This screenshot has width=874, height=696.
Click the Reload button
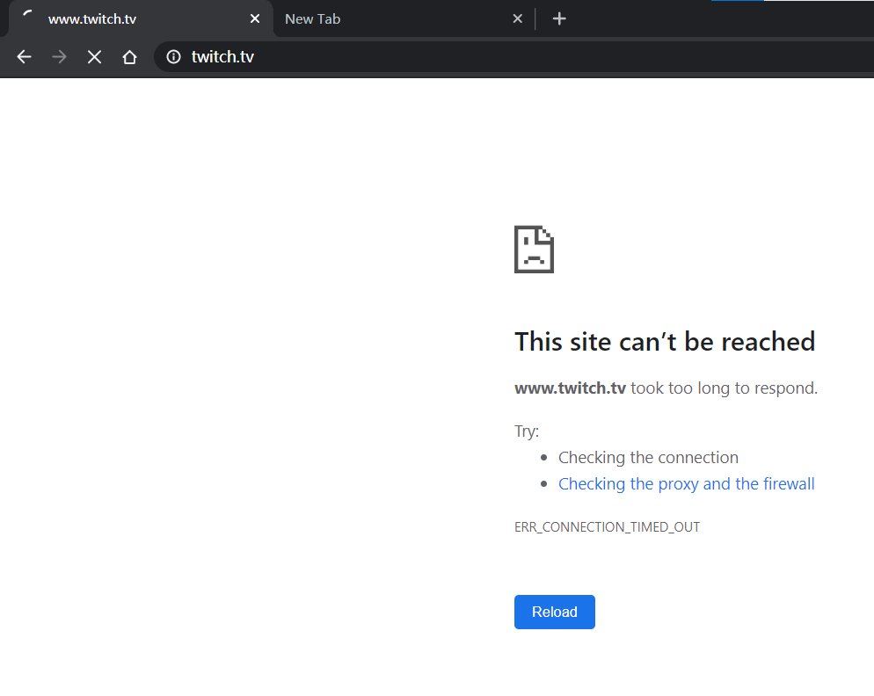click(x=555, y=612)
